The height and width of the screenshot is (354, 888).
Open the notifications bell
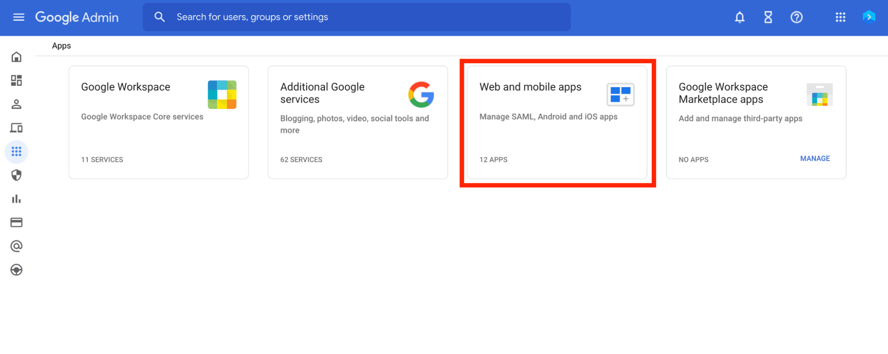pos(740,18)
